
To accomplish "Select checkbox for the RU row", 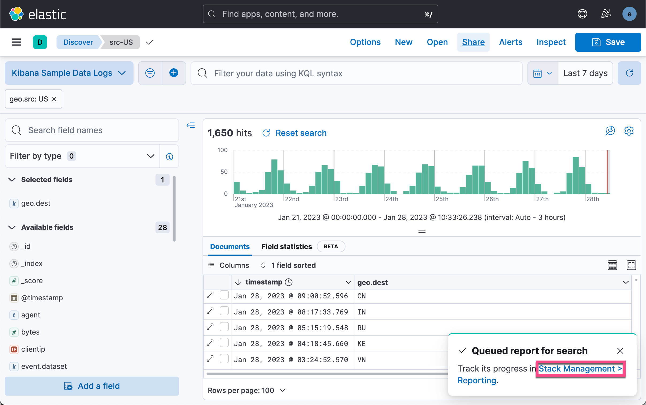I will [224, 327].
